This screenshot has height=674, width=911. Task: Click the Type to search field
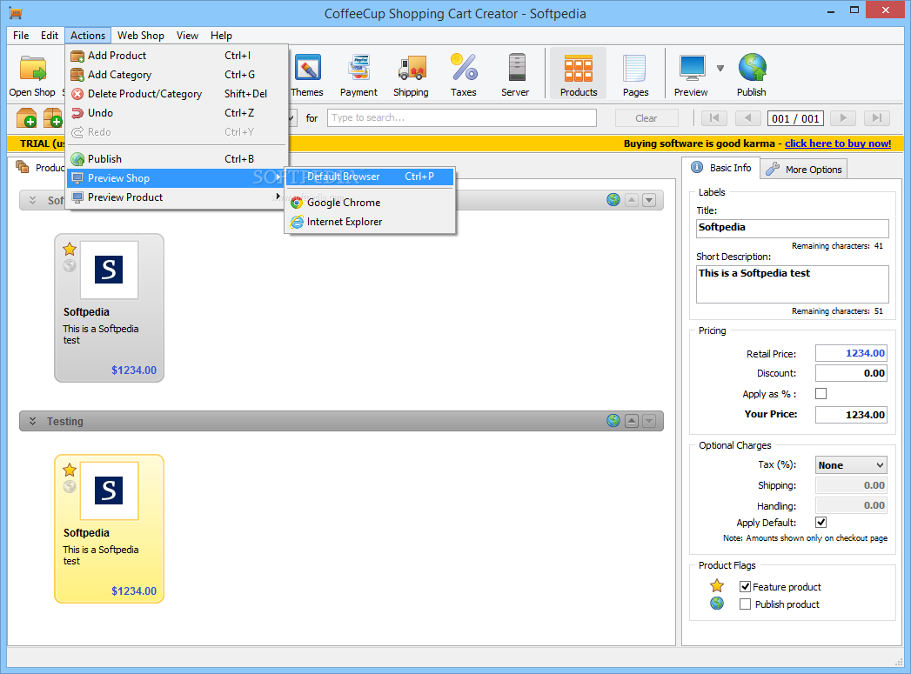462,118
